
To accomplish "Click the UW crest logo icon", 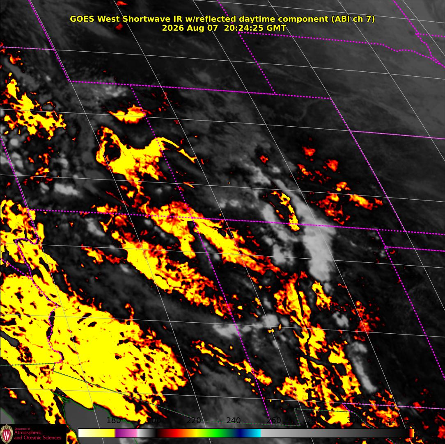I will (7, 434).
